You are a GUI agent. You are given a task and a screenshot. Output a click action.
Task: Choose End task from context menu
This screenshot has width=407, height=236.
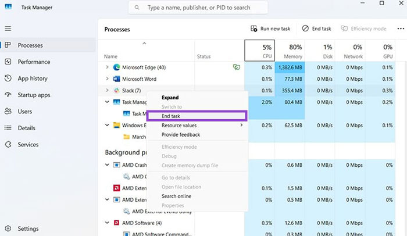click(x=170, y=116)
